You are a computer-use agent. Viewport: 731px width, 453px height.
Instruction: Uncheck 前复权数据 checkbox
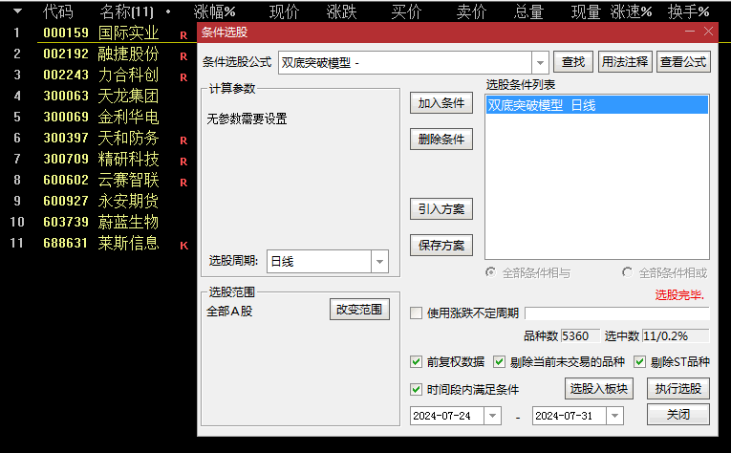pyautogui.click(x=416, y=361)
